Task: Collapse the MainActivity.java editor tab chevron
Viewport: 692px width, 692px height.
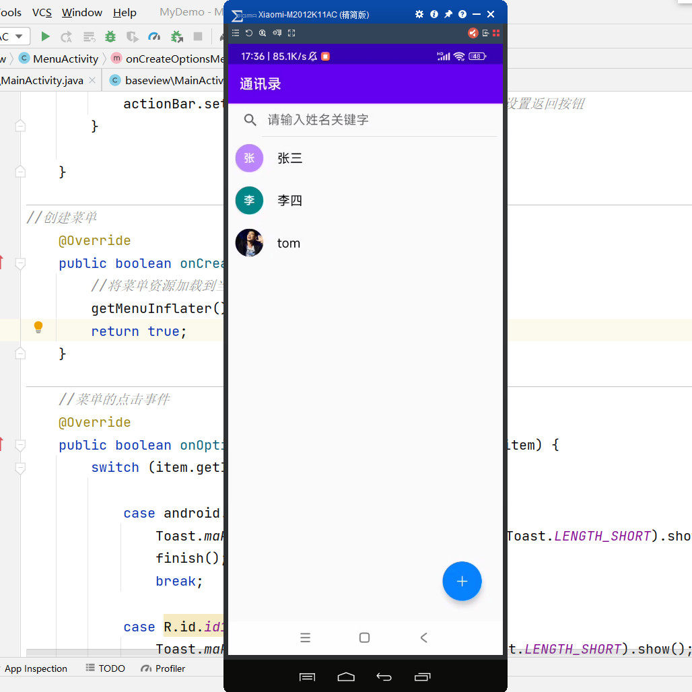Action: coord(92,79)
